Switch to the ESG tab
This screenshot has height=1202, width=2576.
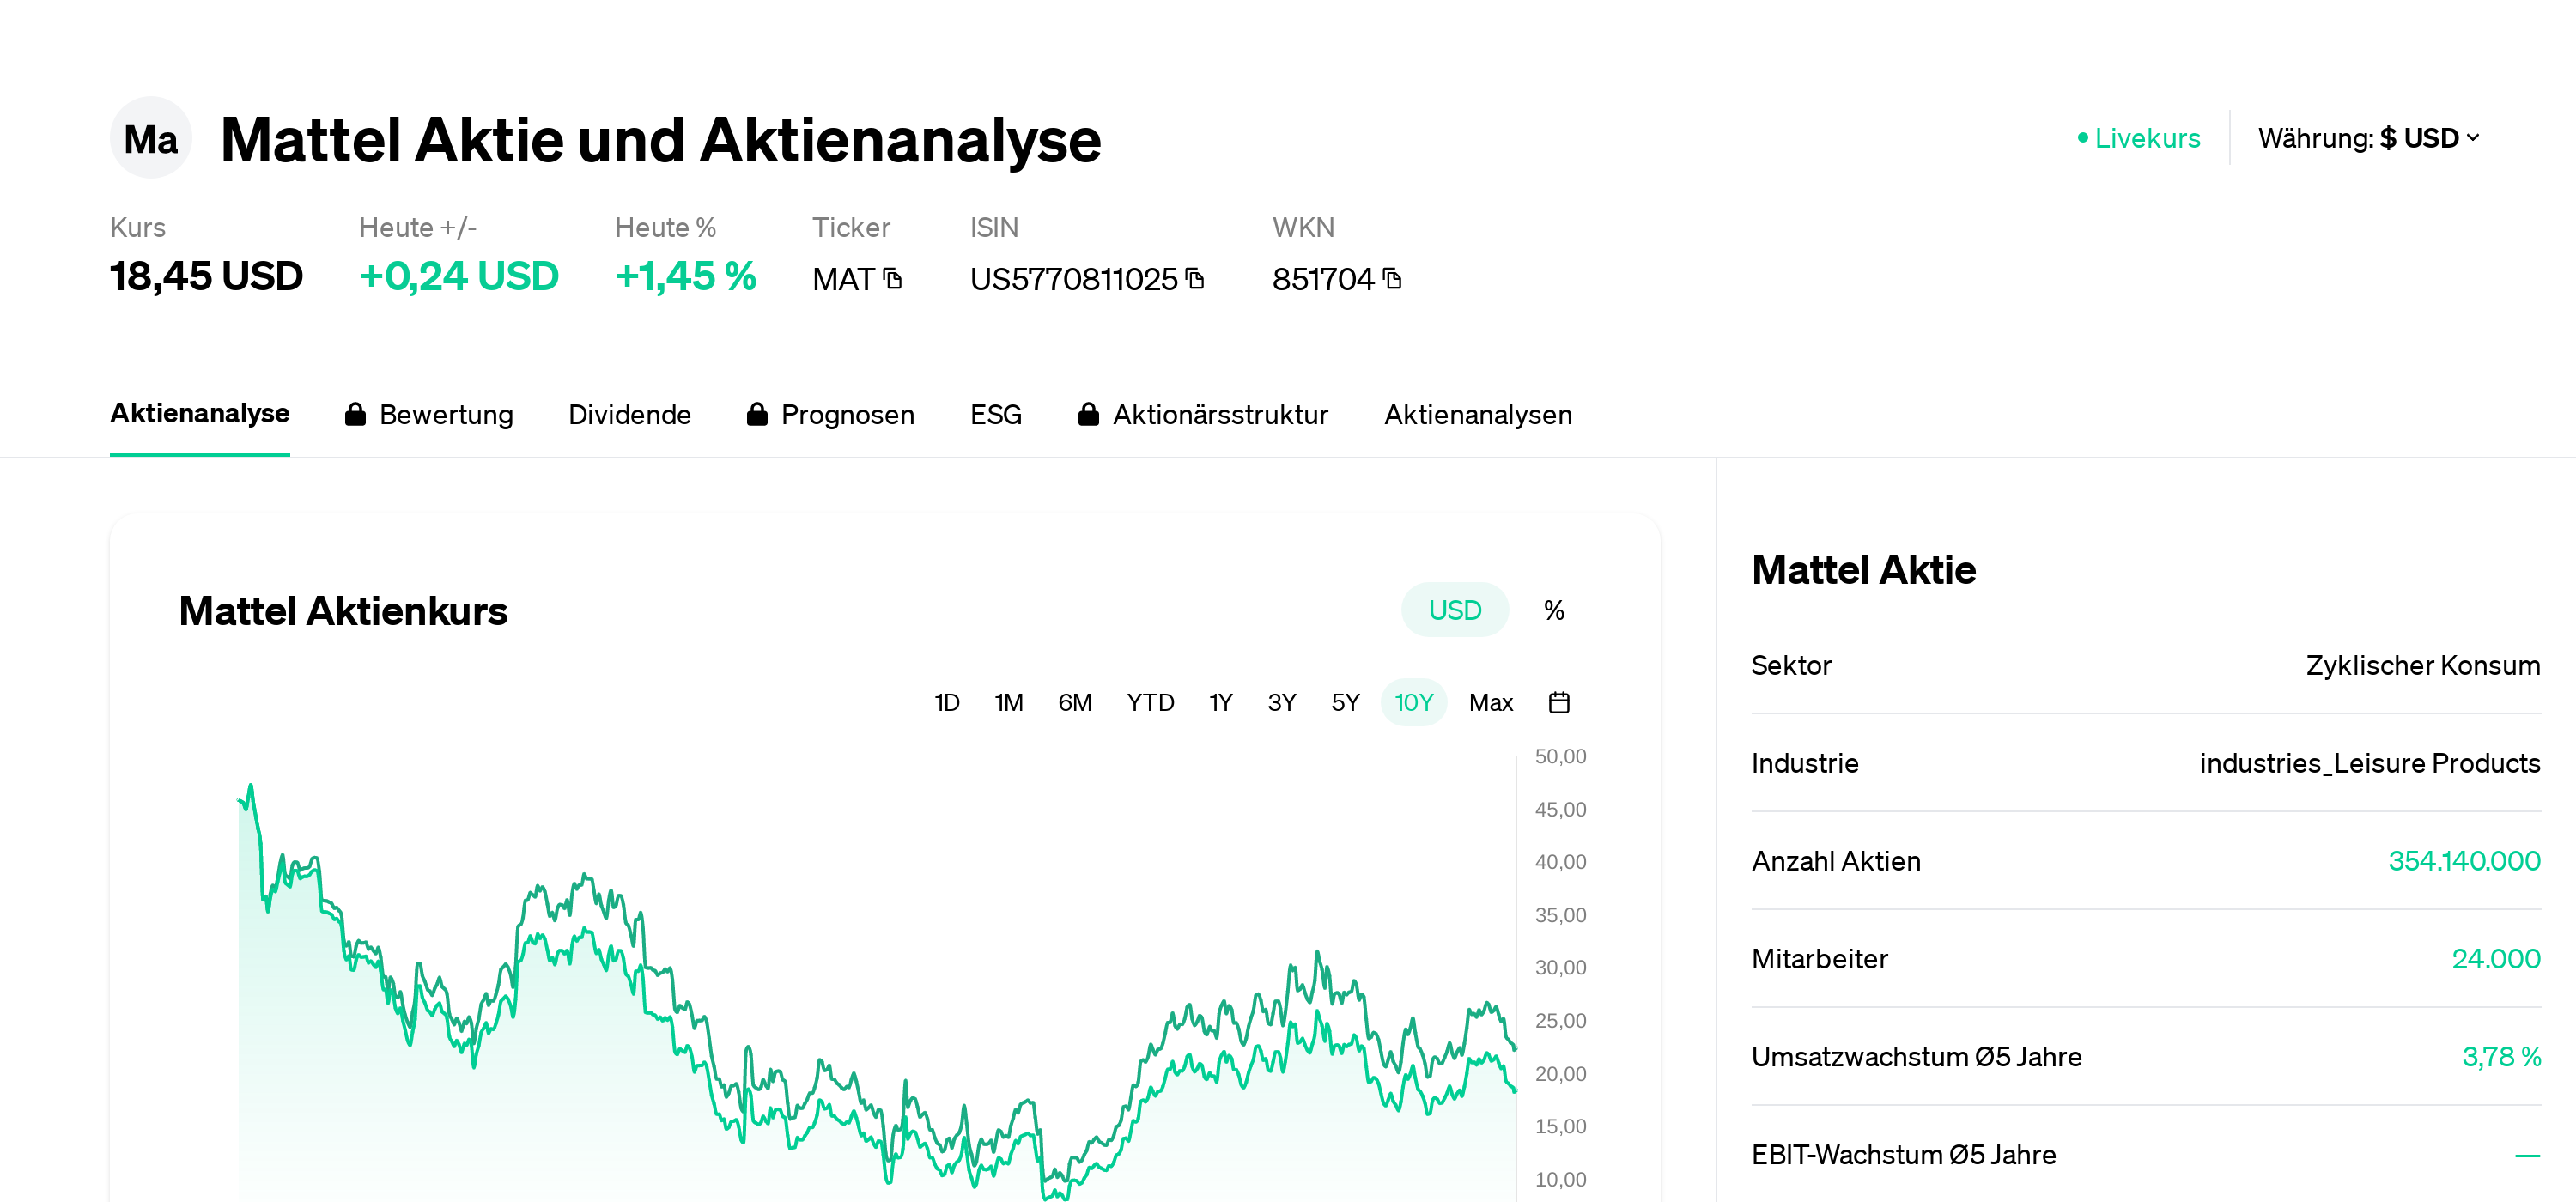point(996,414)
